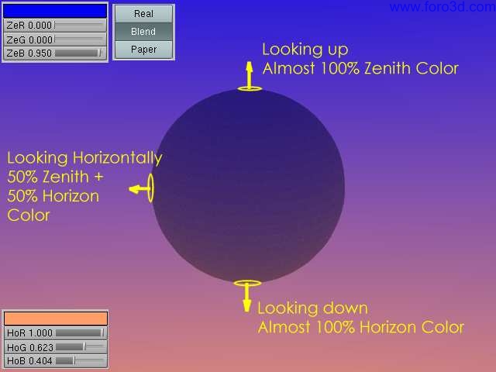Adjust the HoR 1.000 slider
This screenshot has width=496, height=372.
pos(56,333)
